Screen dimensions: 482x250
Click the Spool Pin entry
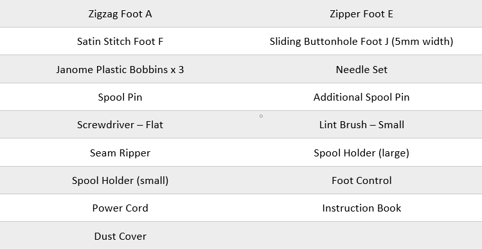point(120,97)
